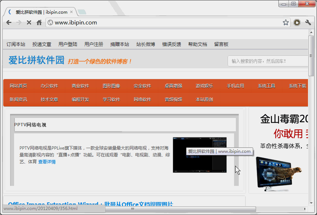This screenshot has height=215, width=317.
Task: Open a new tab
Action: tap(82, 12)
